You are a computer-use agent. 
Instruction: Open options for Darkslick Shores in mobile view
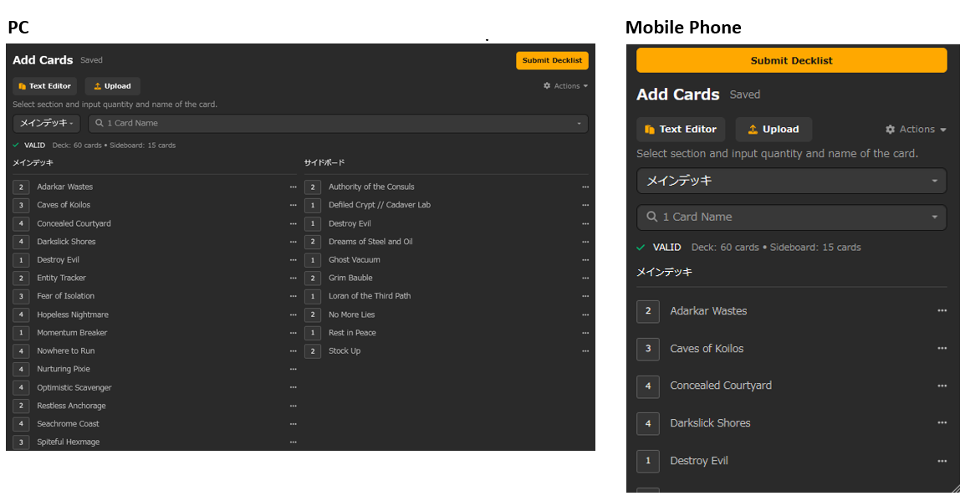[942, 423]
